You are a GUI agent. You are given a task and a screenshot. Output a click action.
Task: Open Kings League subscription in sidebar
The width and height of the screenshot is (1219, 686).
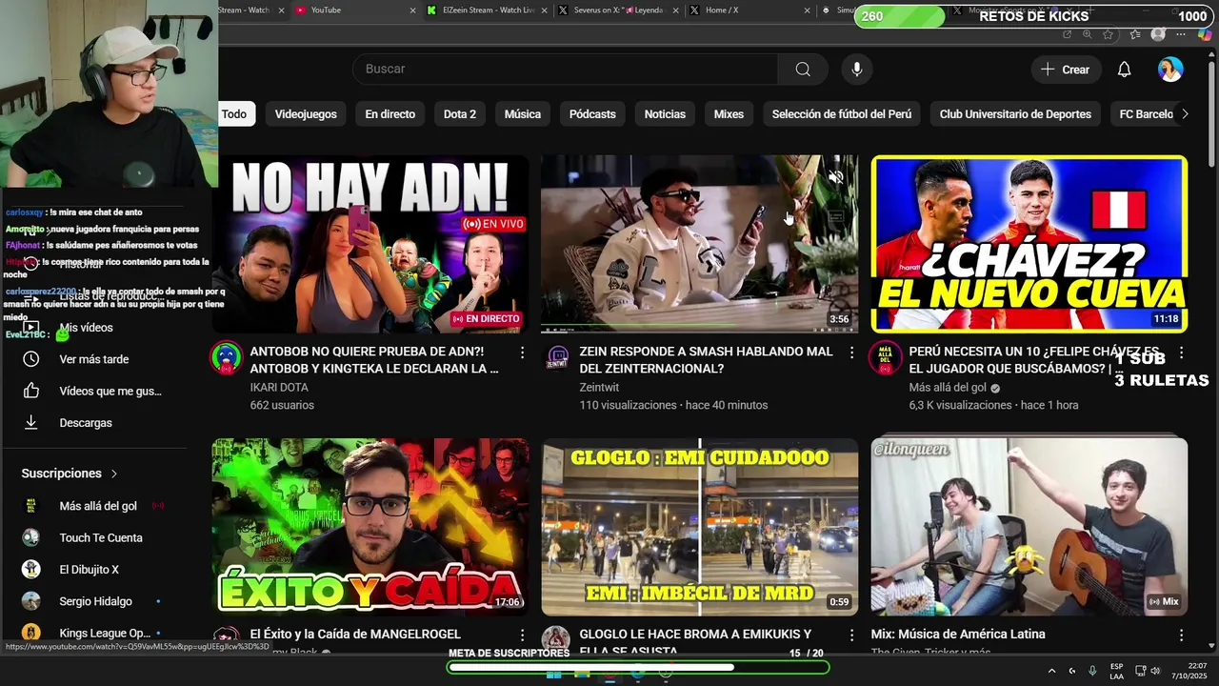(x=105, y=633)
